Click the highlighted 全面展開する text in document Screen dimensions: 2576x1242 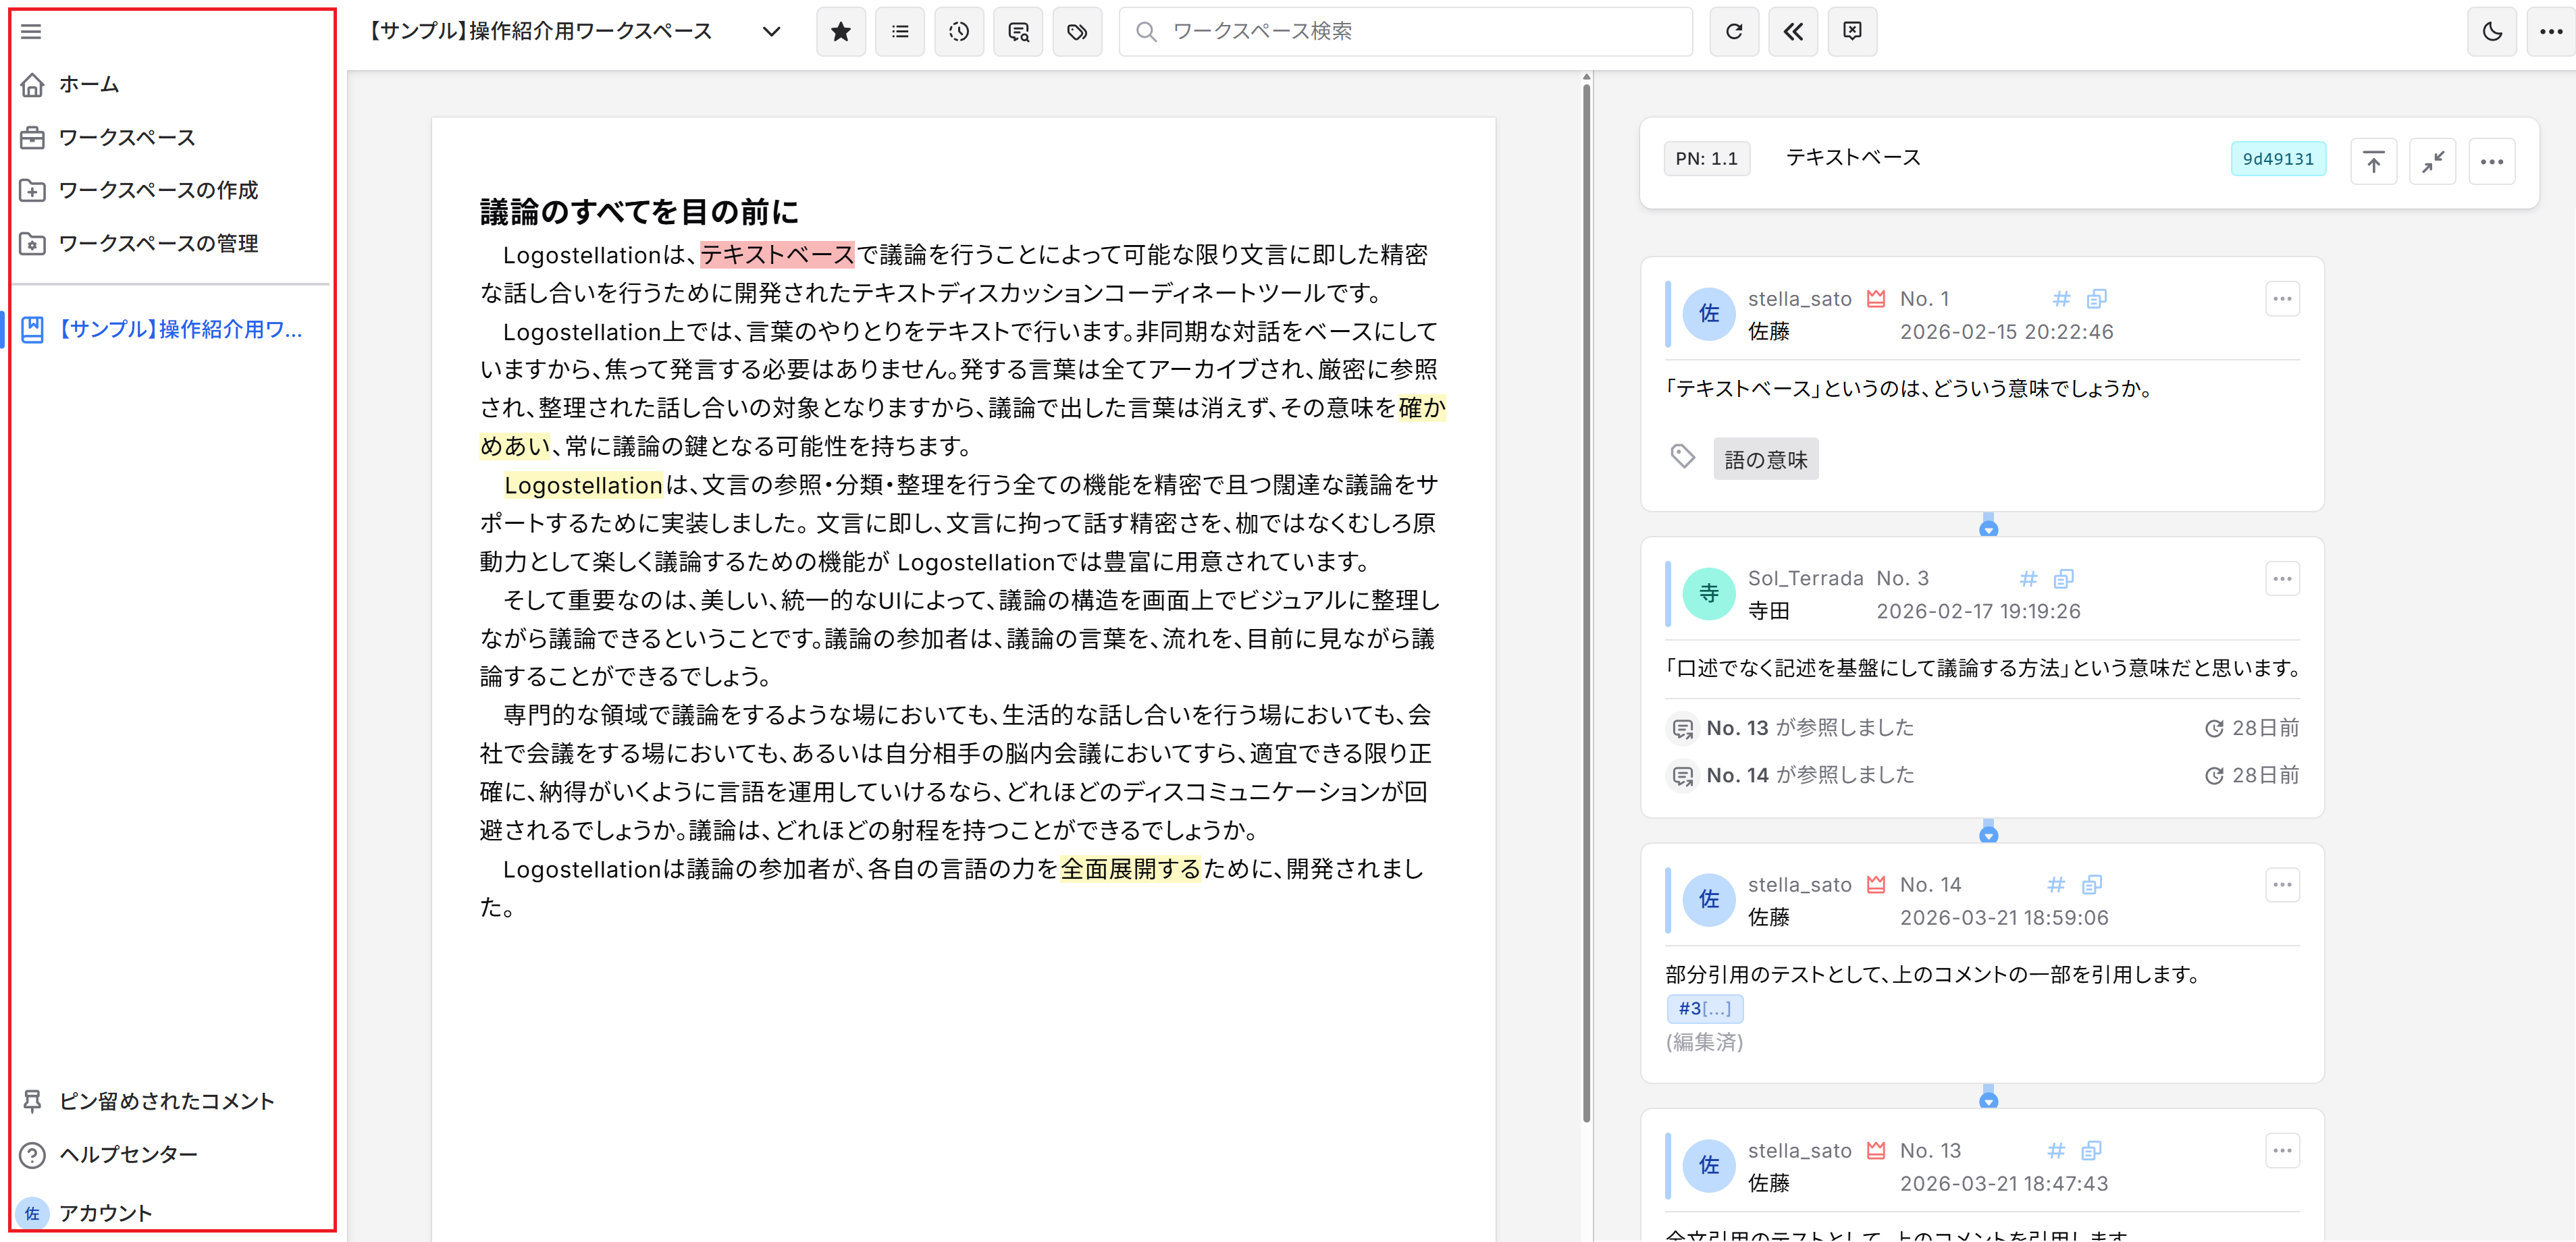1130,869
